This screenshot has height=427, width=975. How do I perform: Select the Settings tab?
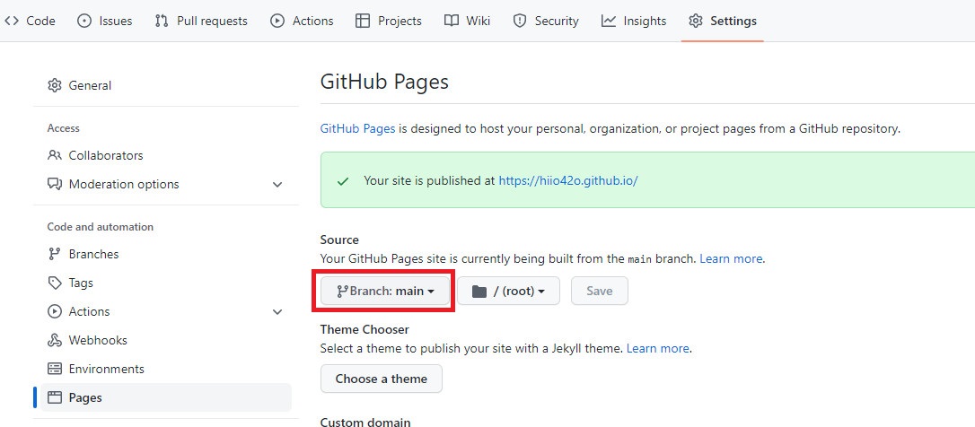tap(723, 21)
